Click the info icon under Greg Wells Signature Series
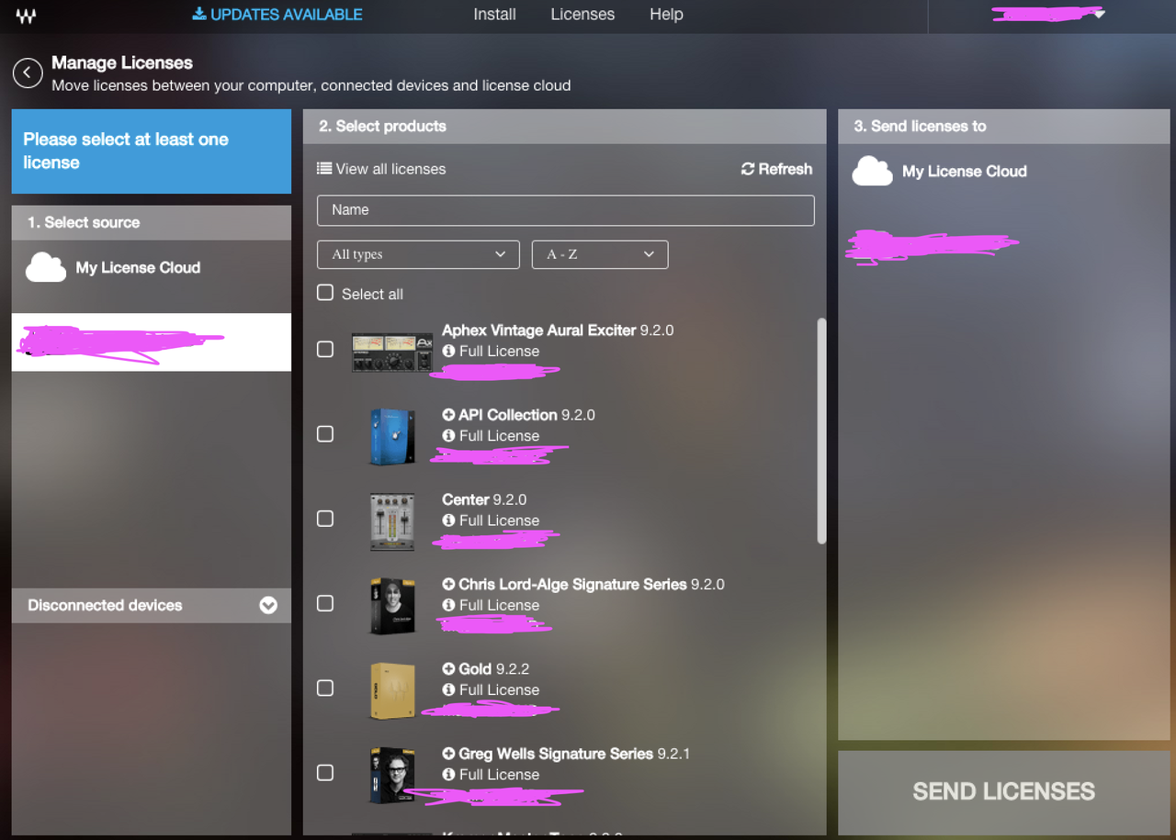 448,774
